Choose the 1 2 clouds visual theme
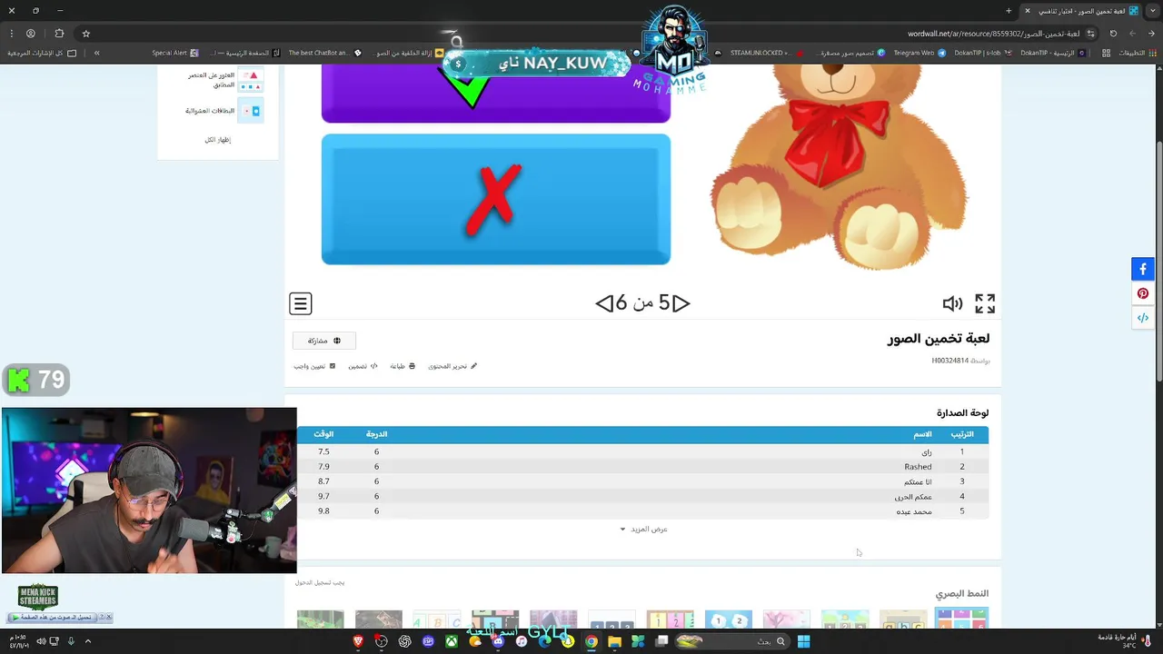The height and width of the screenshot is (654, 1163). tap(729, 619)
